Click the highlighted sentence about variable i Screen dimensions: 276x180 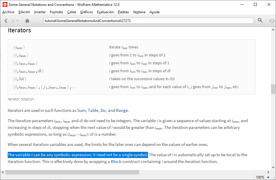click(78, 155)
